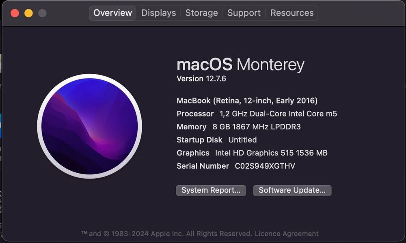
Task: Click the serial number C02S949XGTHV
Action: tap(265, 166)
